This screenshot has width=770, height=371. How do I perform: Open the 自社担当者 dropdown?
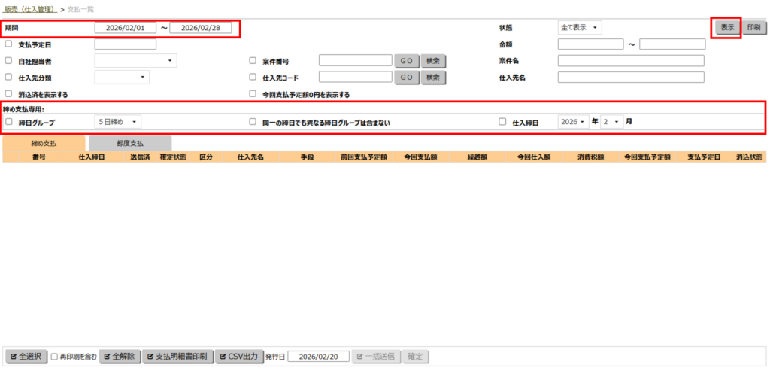click(135, 60)
